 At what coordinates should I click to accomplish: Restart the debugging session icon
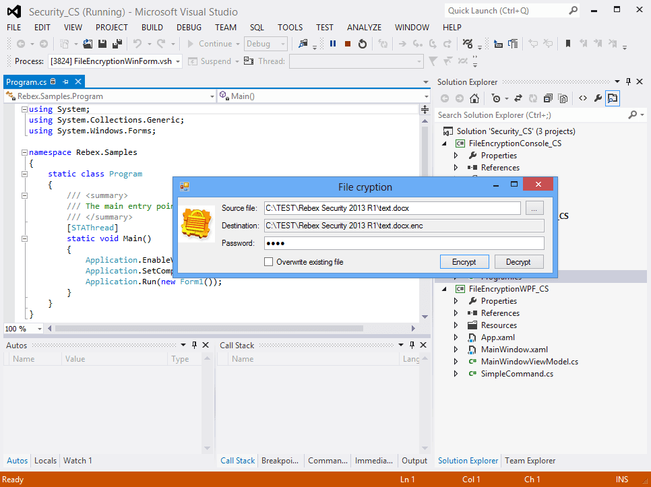(363, 44)
